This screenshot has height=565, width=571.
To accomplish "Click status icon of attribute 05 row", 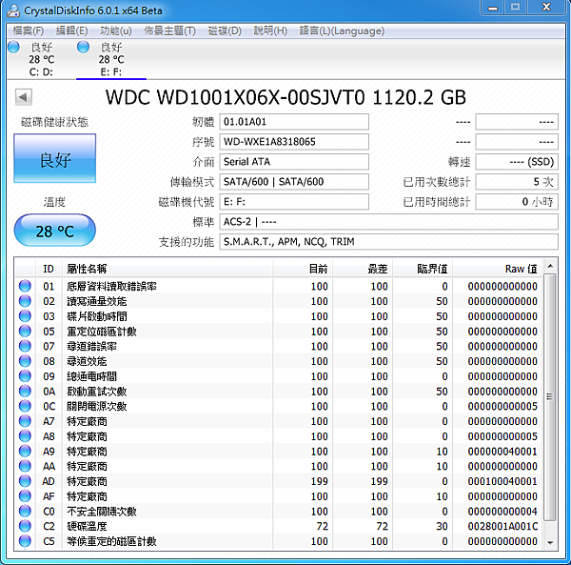I will pyautogui.click(x=25, y=331).
